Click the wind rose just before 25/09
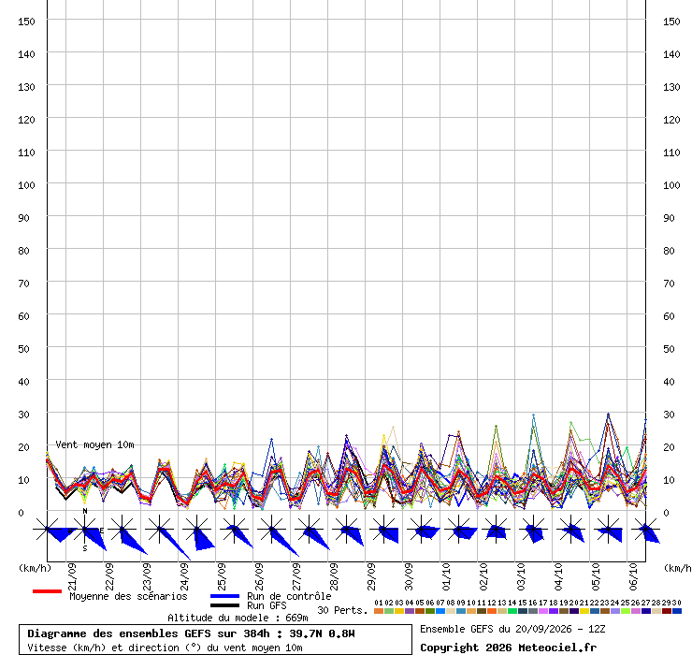 point(196,529)
